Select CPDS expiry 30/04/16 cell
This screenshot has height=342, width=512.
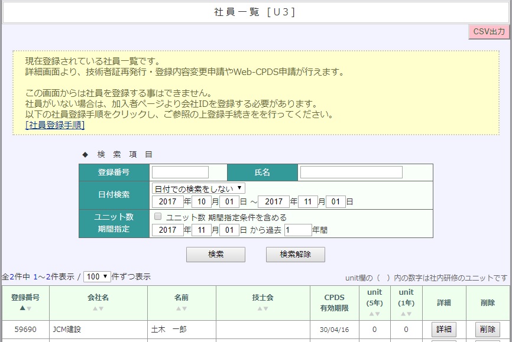pyautogui.click(x=335, y=330)
